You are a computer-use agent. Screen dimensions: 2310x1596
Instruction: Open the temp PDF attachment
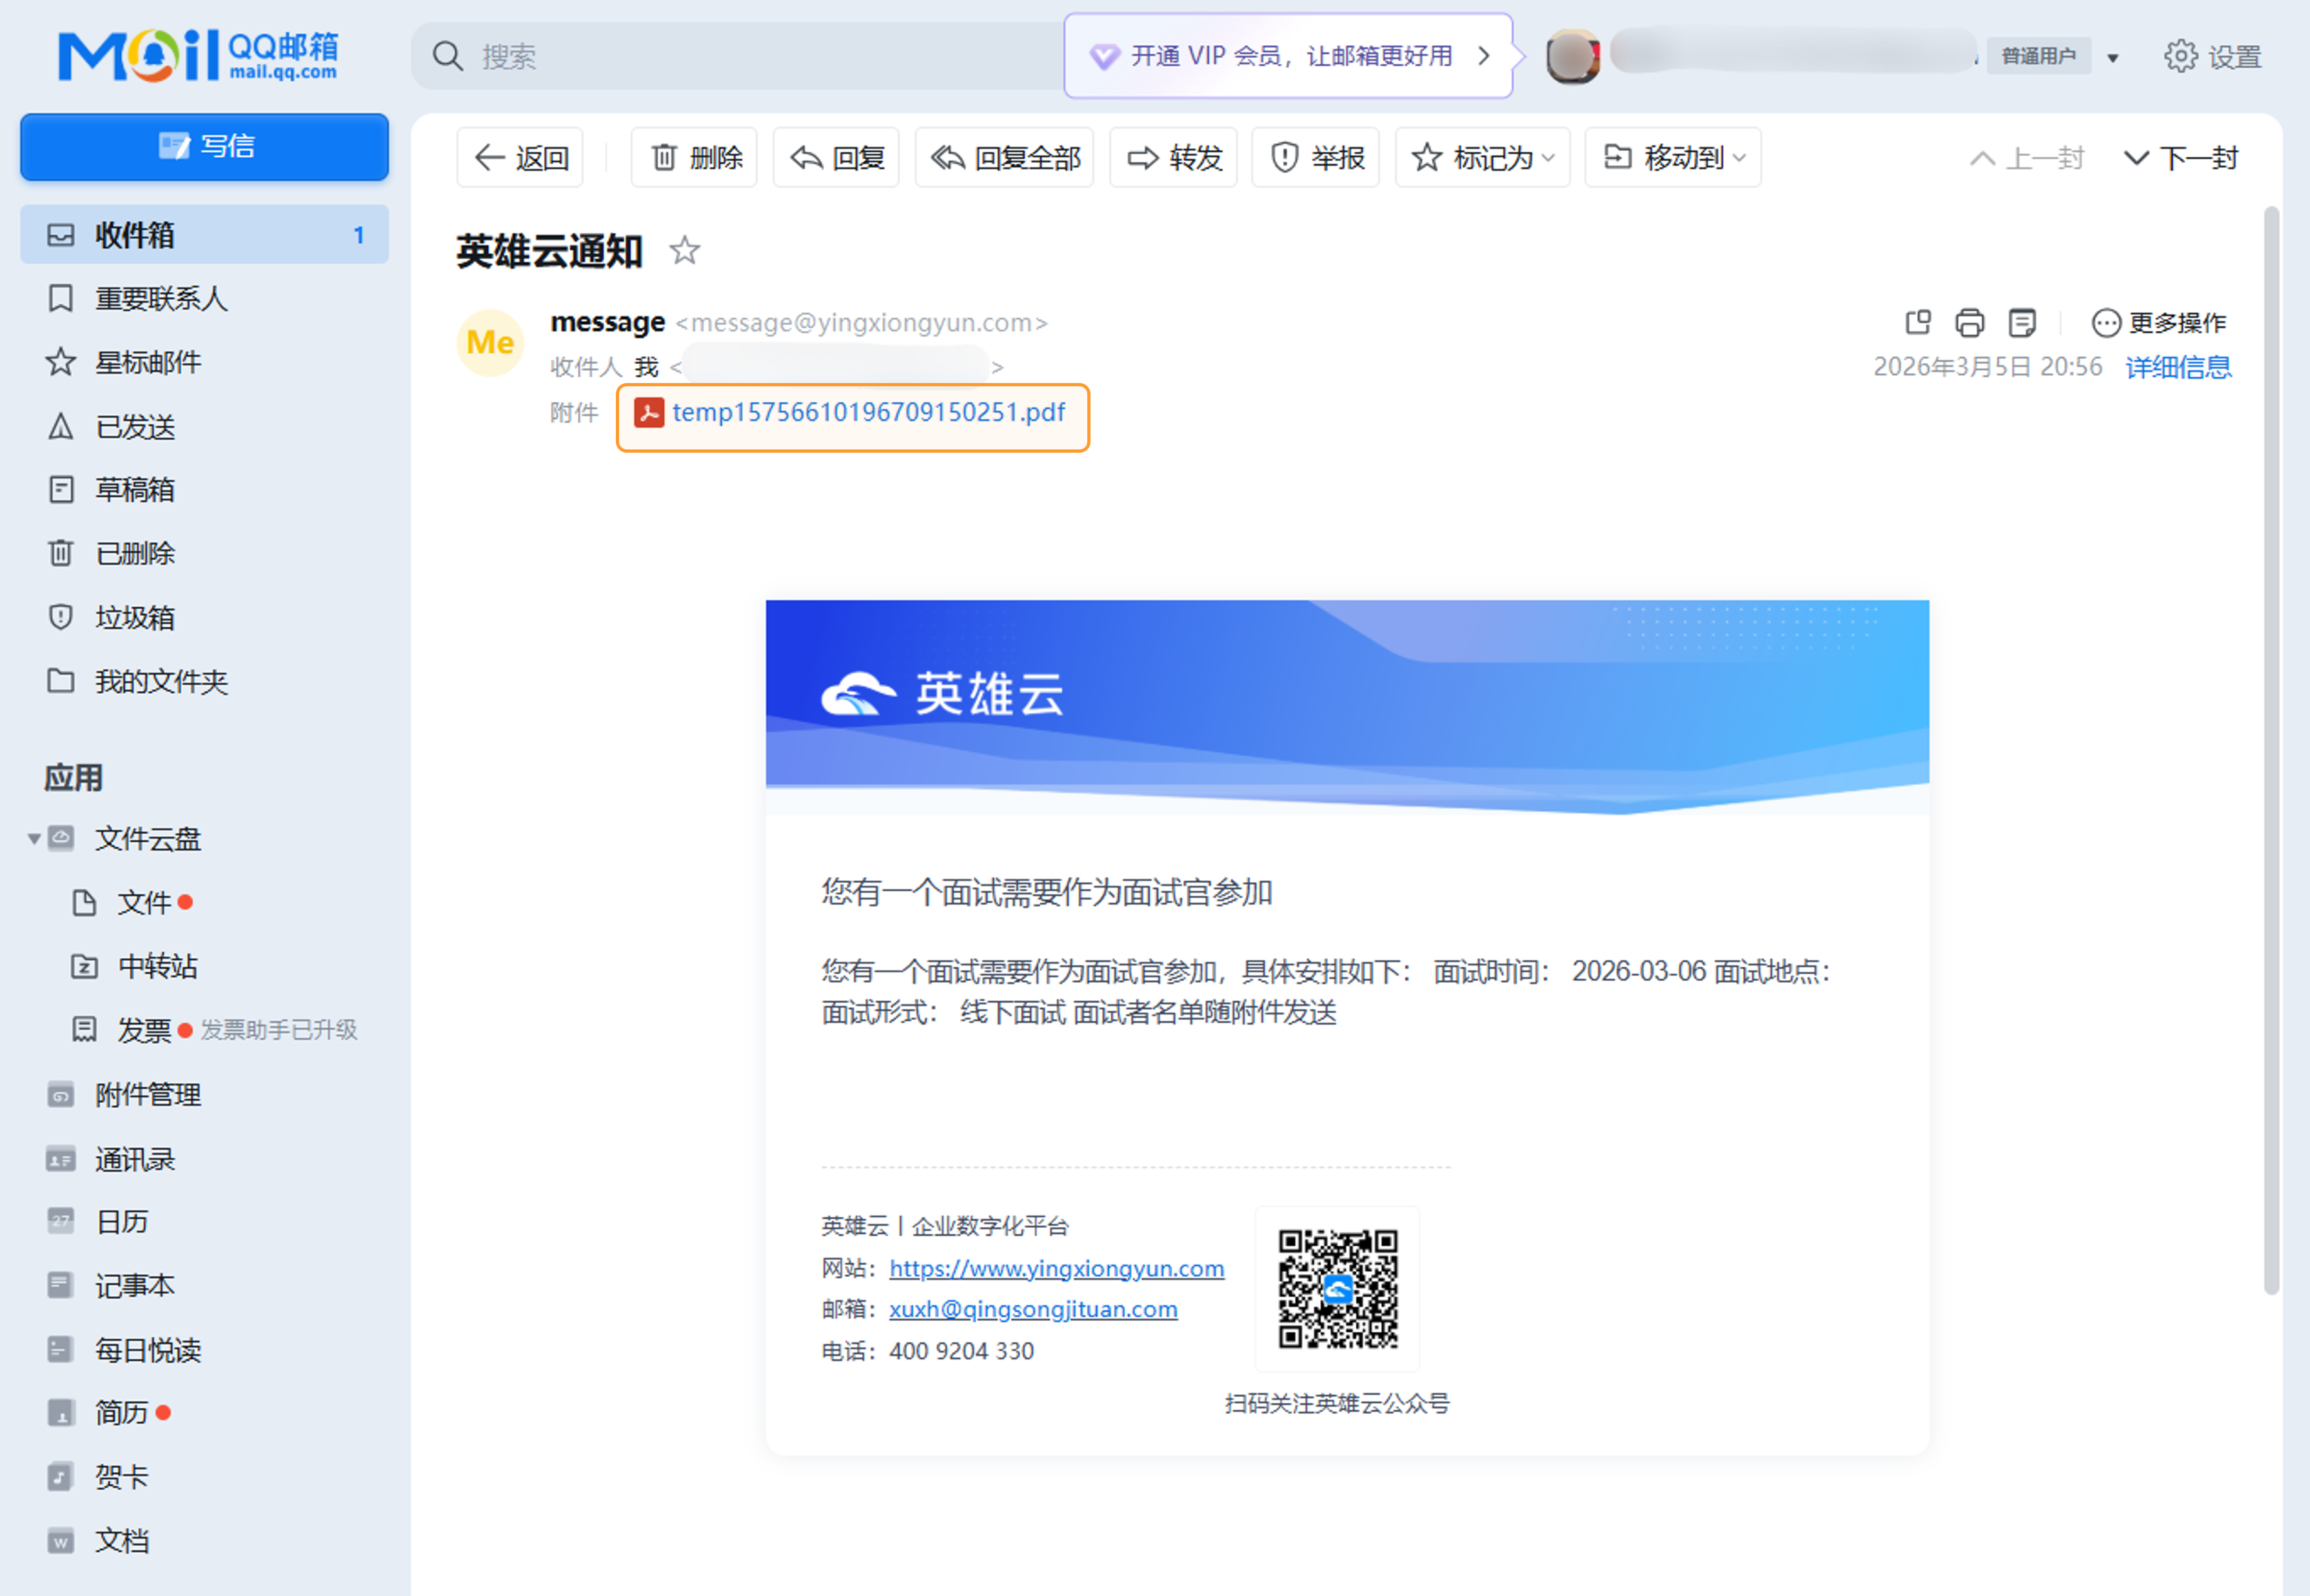pyautogui.click(x=867, y=413)
